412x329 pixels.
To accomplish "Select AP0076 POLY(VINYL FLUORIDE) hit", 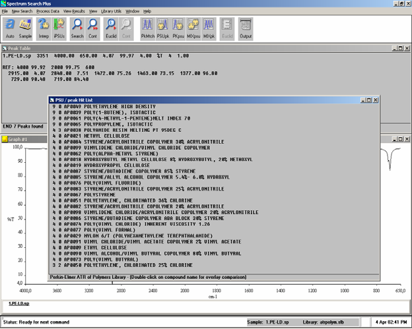I will pyautogui.click(x=96, y=183).
